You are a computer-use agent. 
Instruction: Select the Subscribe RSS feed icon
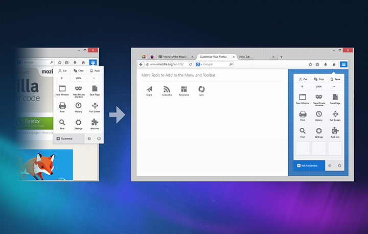167,89
